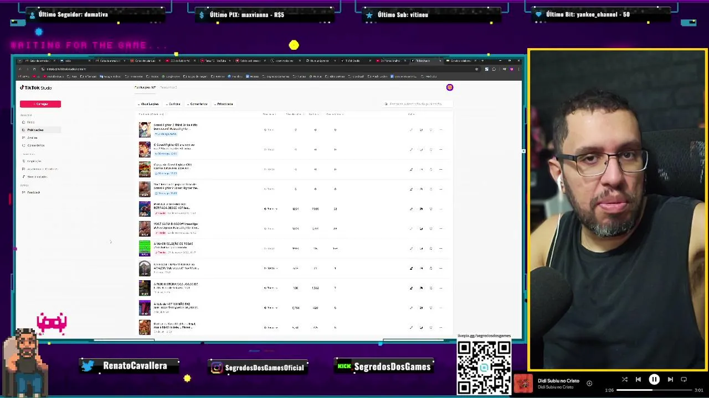Open the Chrome three-dot menu

click(x=518, y=69)
